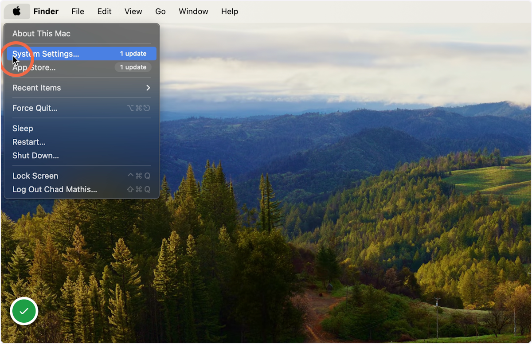The width and height of the screenshot is (532, 344).
Task: Click the Recent Items chevron arrow
Action: 148,87
